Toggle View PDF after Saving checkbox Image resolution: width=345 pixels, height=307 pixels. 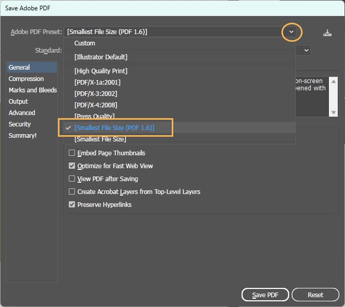(72, 179)
